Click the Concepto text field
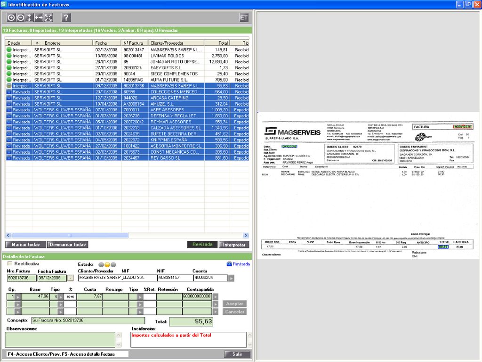The height and width of the screenshot is (362, 482). (x=88, y=321)
